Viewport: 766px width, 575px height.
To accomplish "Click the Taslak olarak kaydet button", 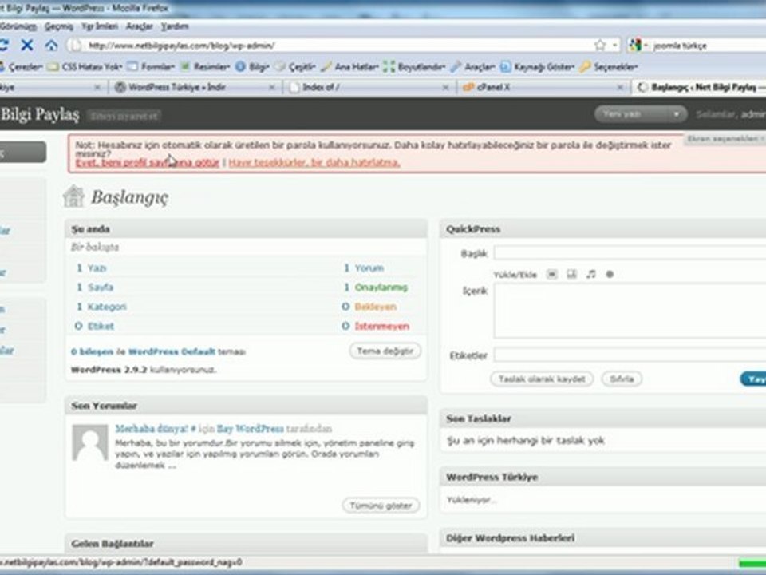I will click(x=541, y=379).
